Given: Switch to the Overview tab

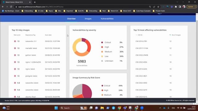Looking at the screenshot, I should 71,18.
